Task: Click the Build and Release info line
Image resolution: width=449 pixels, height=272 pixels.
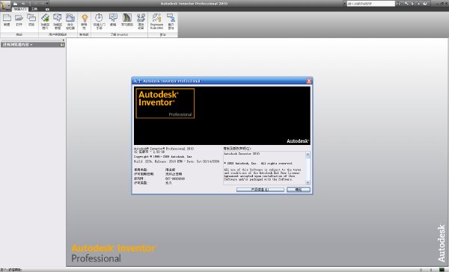Action: pyautogui.click(x=177, y=161)
